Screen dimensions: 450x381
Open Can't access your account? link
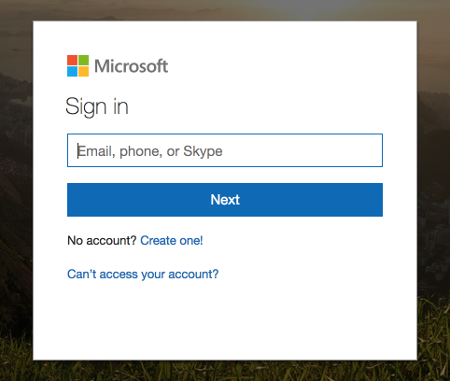143,275
